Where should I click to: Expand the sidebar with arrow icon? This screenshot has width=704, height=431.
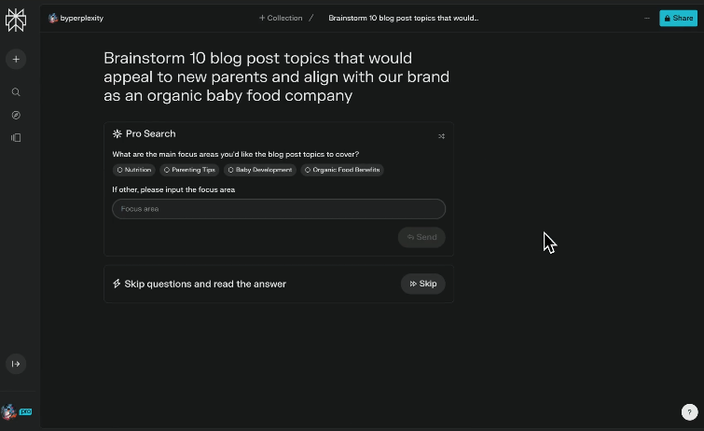tap(16, 364)
